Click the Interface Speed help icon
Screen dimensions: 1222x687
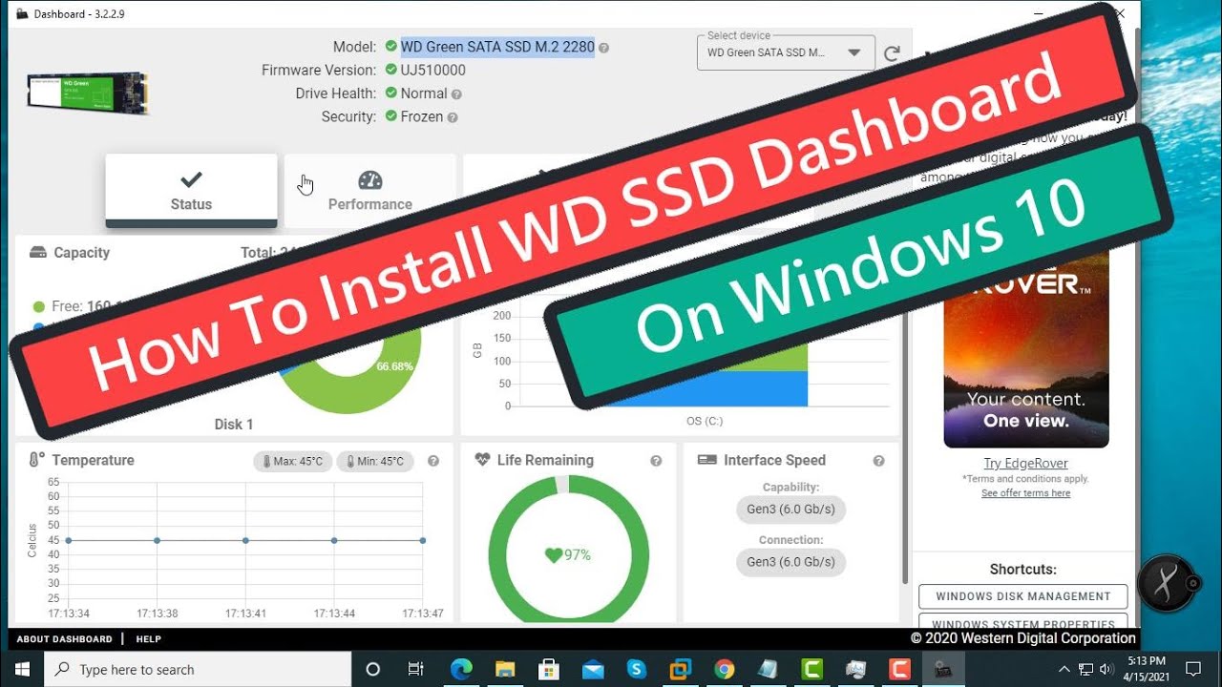click(878, 461)
